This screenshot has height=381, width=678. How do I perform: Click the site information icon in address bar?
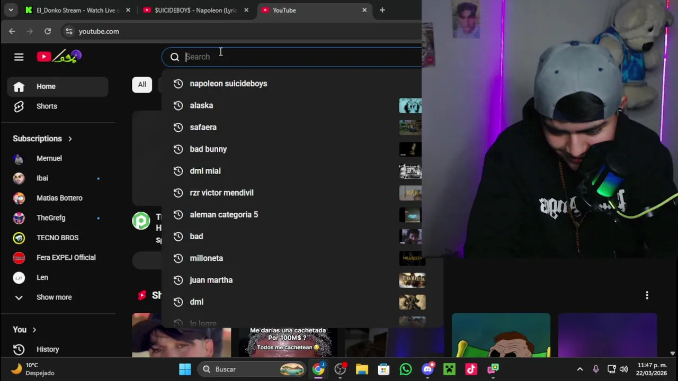click(x=69, y=31)
